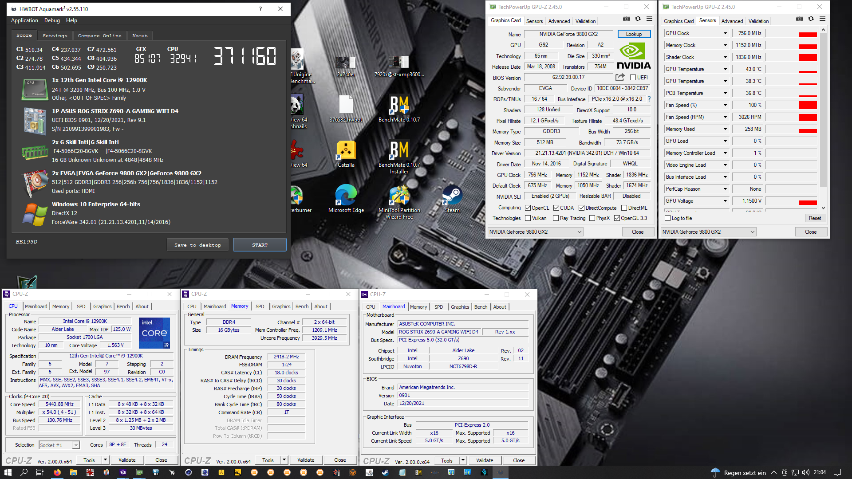Viewport: 852px width, 479px height.
Task: Toggle the PhysX checkbox
Action: (592, 218)
